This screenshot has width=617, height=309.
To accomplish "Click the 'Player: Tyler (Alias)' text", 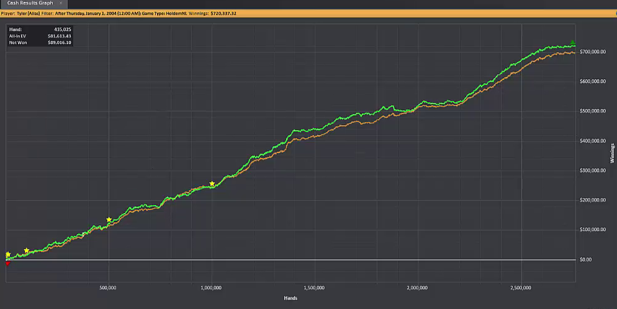I will point(20,14).
